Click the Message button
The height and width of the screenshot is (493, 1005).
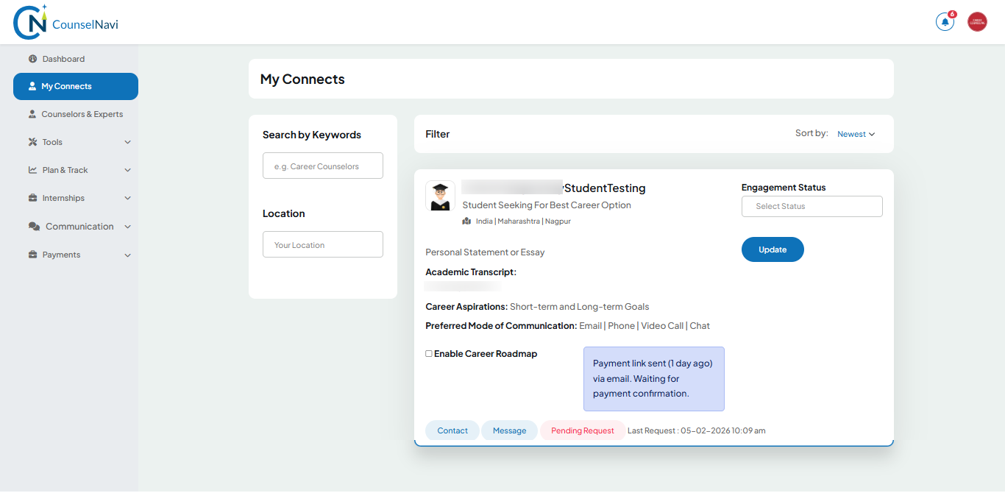pos(509,430)
